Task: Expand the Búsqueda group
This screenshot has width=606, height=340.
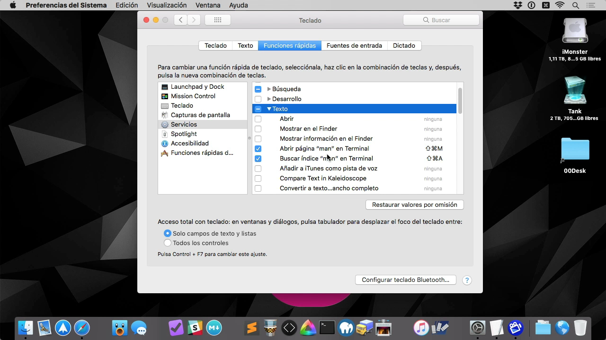Action: (269, 89)
